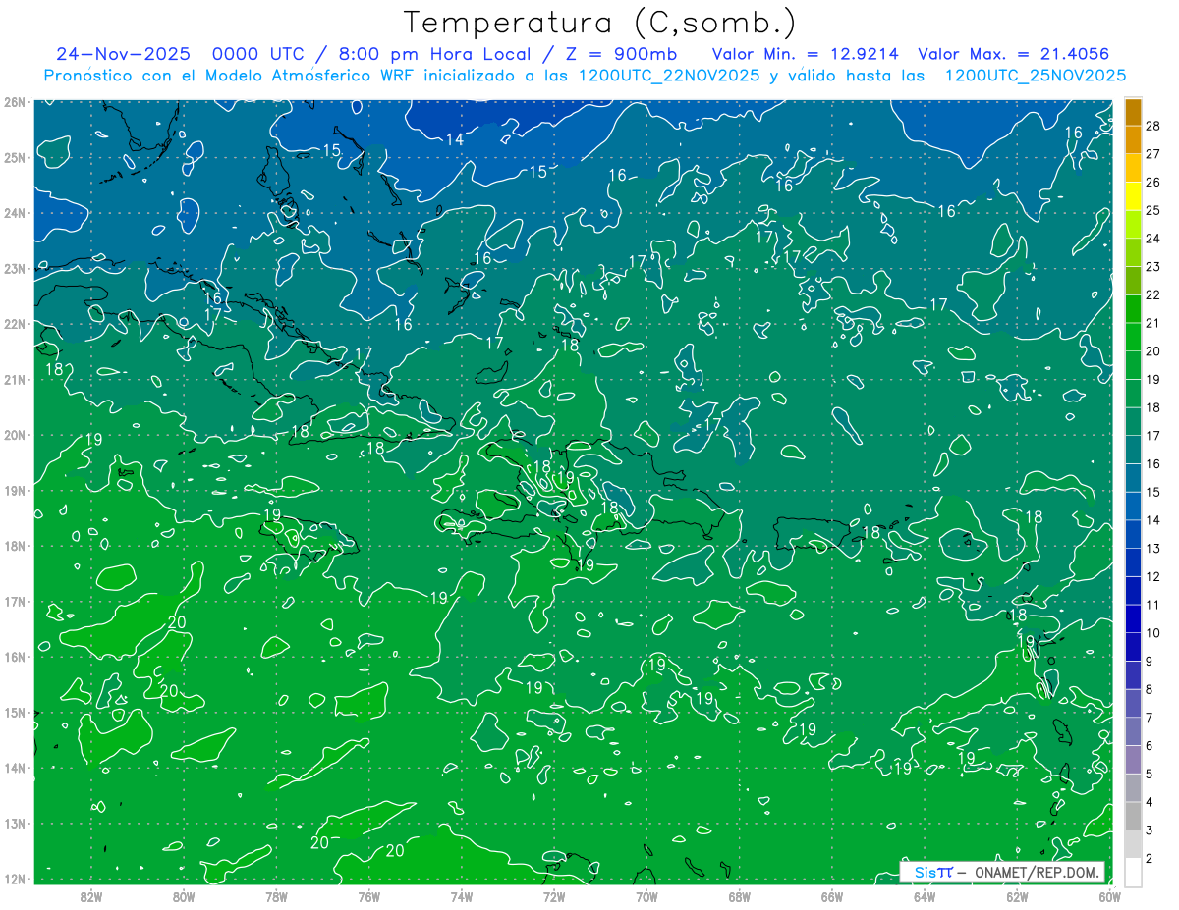Click the "60W" longitude axis label
The image size is (1179, 910).
(1109, 896)
